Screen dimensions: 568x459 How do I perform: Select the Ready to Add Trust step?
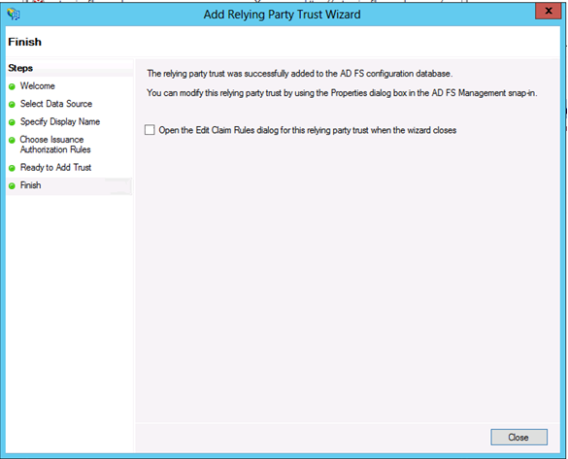pyautogui.click(x=55, y=167)
